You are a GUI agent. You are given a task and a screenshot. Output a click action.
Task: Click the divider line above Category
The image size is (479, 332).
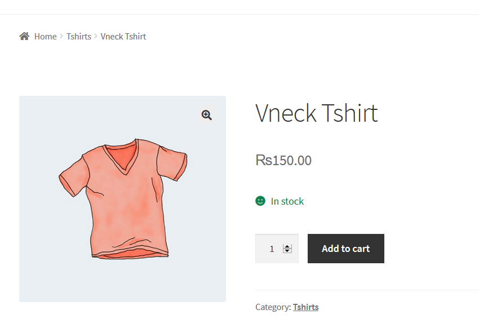pos(367,290)
